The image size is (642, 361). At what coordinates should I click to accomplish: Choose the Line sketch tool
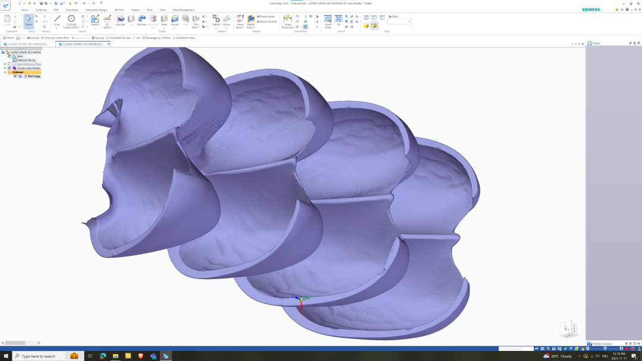click(x=57, y=20)
